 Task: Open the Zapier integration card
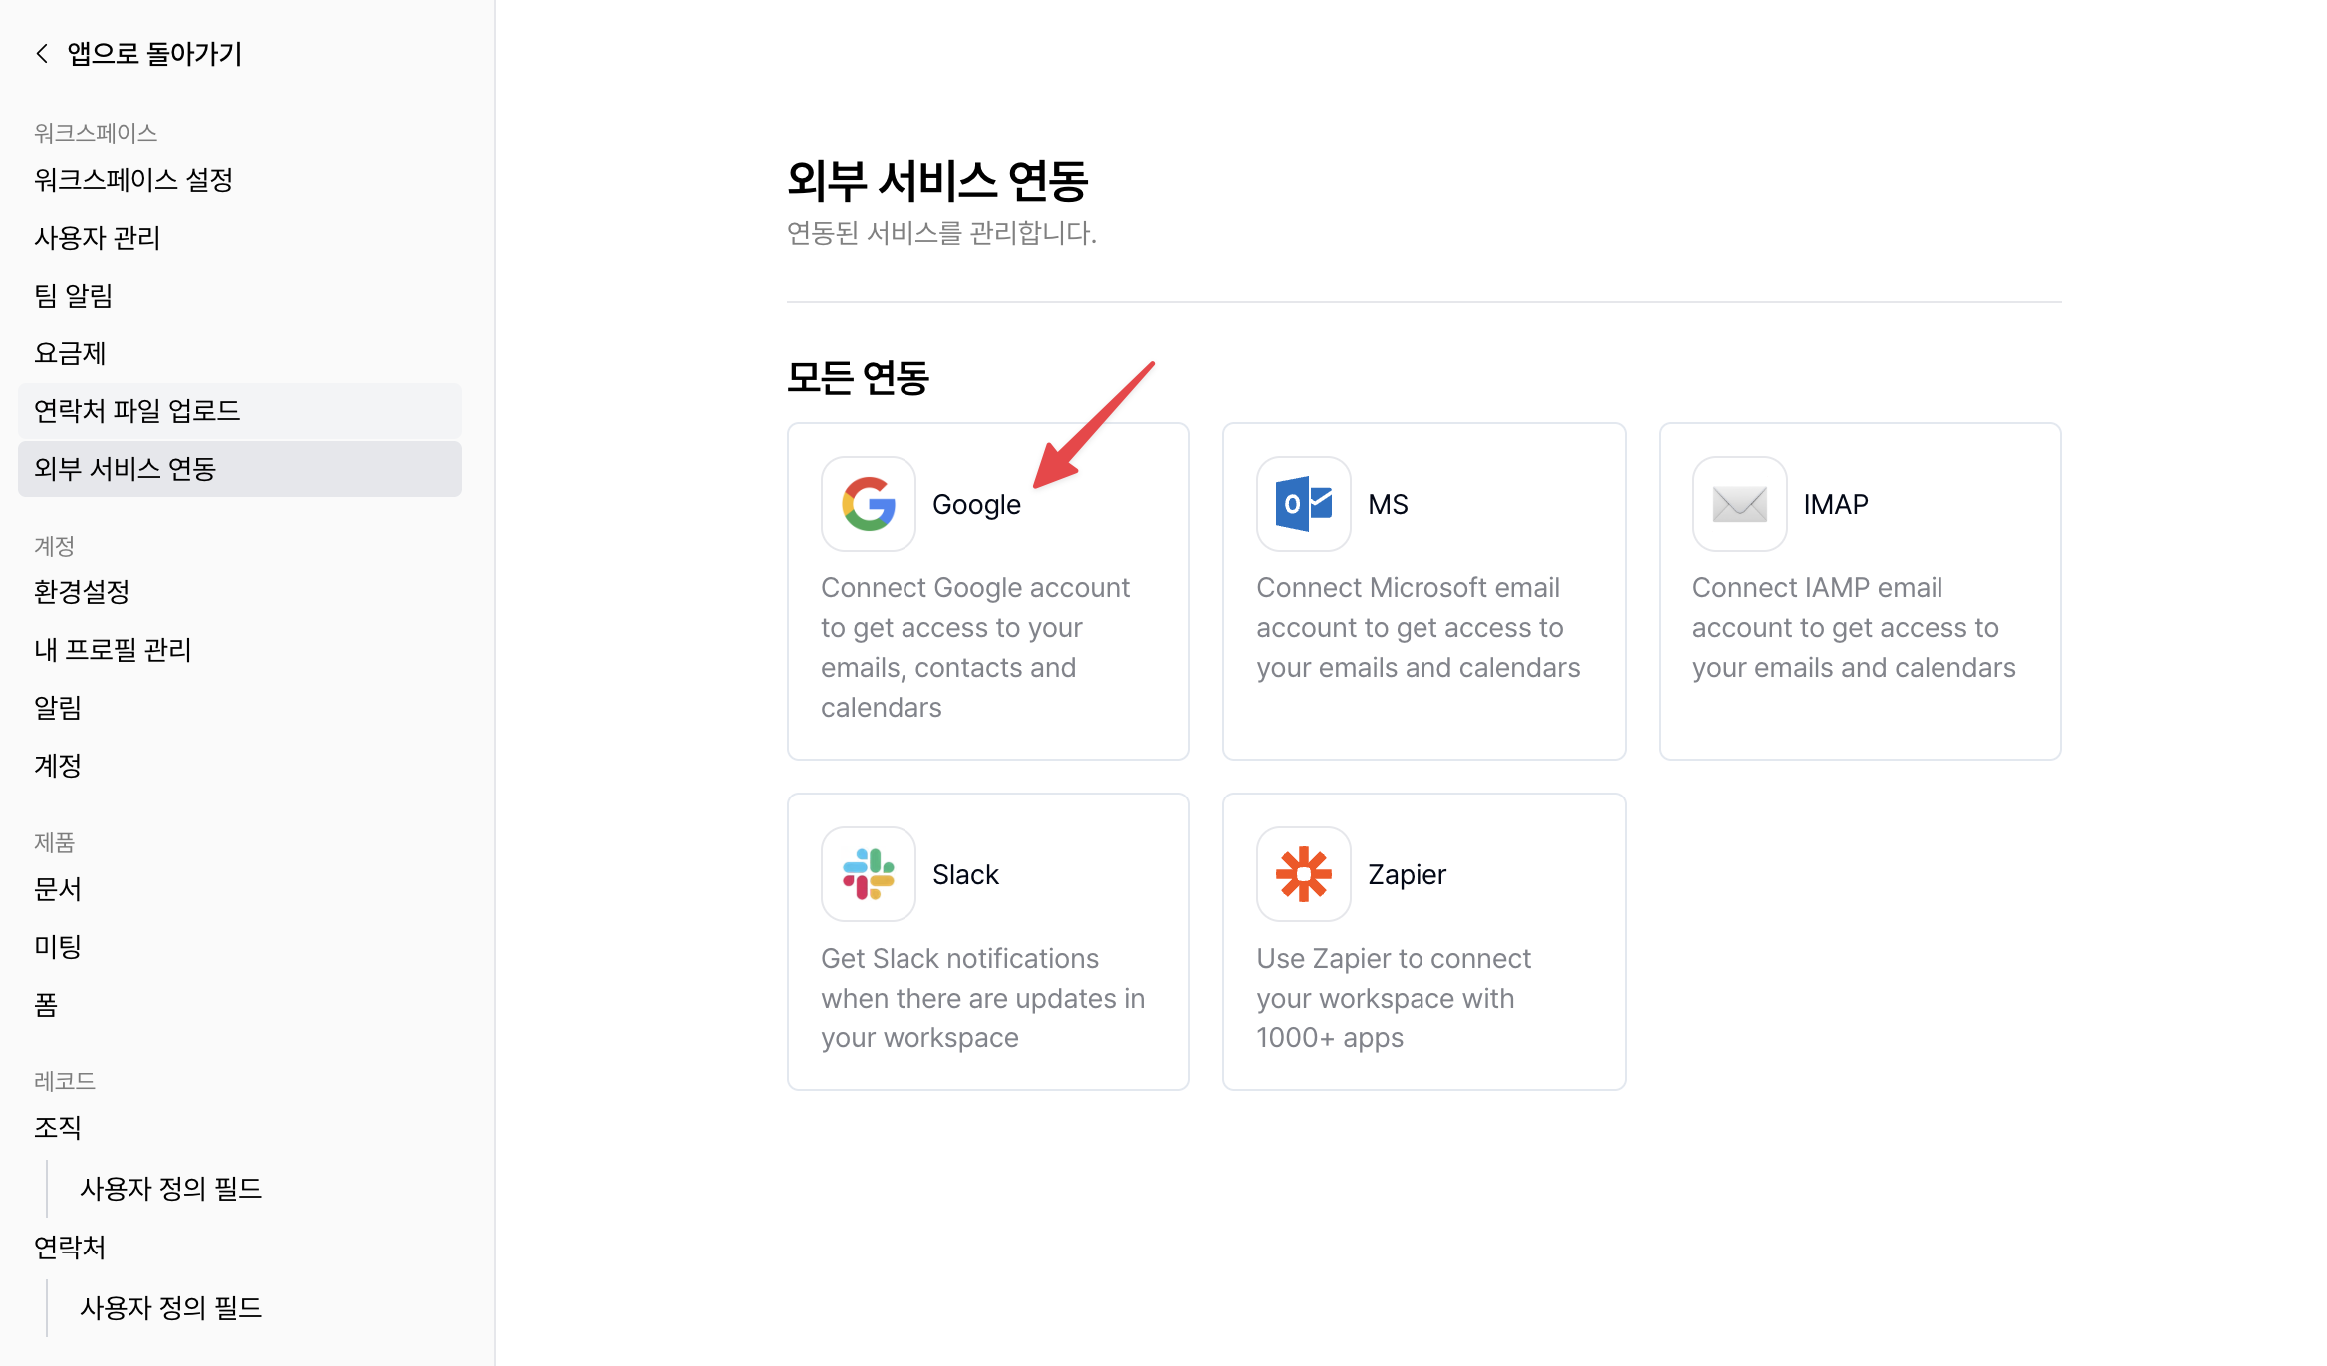coord(1423,941)
